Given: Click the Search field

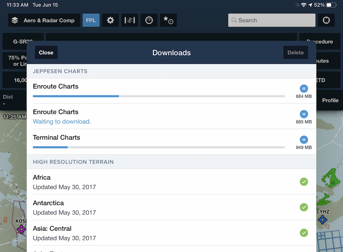Looking at the screenshot, I should [272, 20].
